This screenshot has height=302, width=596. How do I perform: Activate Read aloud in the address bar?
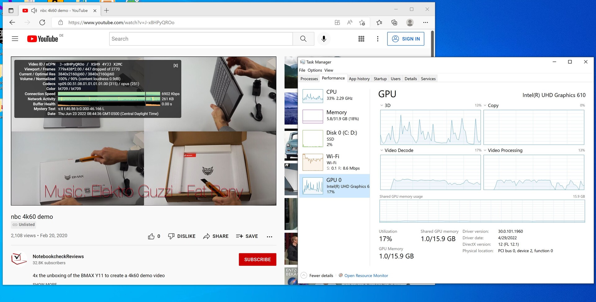click(x=350, y=22)
